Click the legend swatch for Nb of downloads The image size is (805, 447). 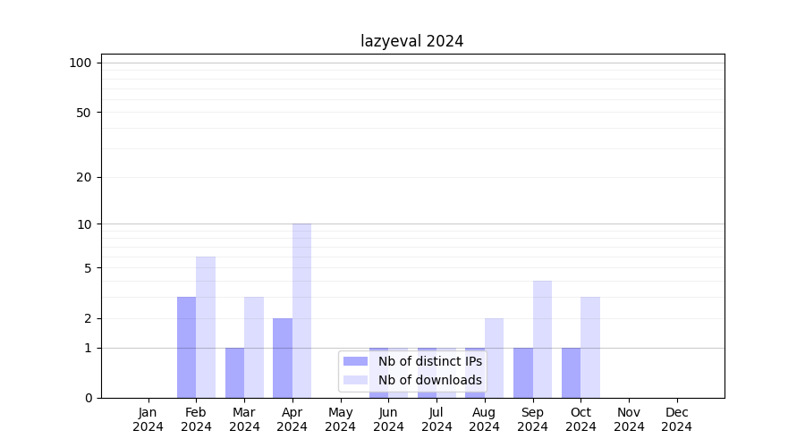[355, 380]
